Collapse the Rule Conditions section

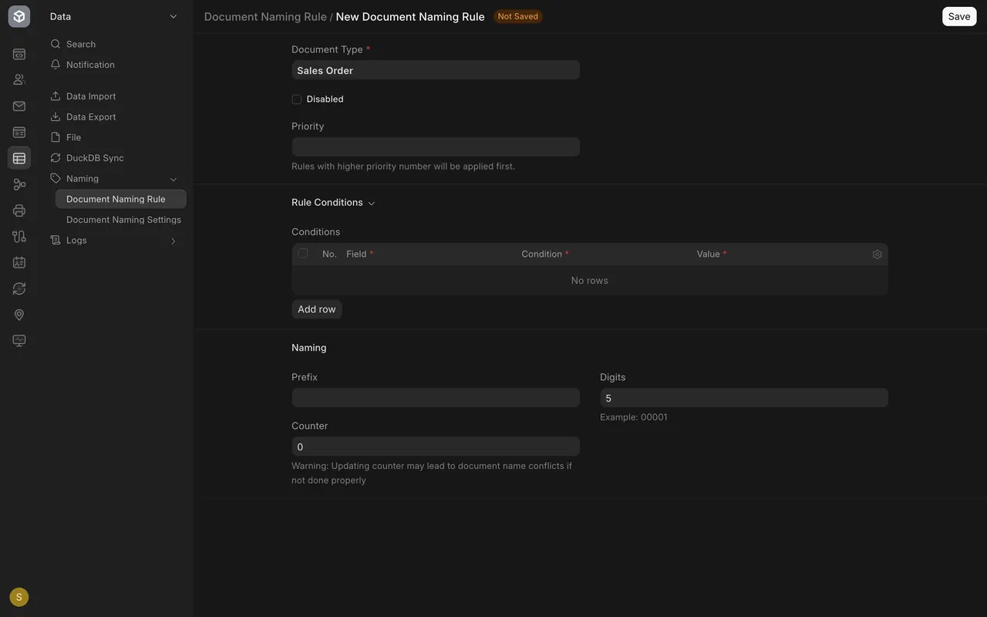(333, 203)
